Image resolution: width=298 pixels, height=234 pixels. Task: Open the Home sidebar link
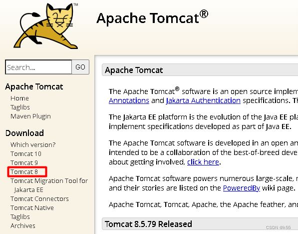pos(19,98)
